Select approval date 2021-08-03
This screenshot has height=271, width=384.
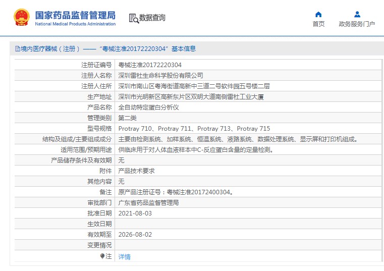[x=135, y=213]
